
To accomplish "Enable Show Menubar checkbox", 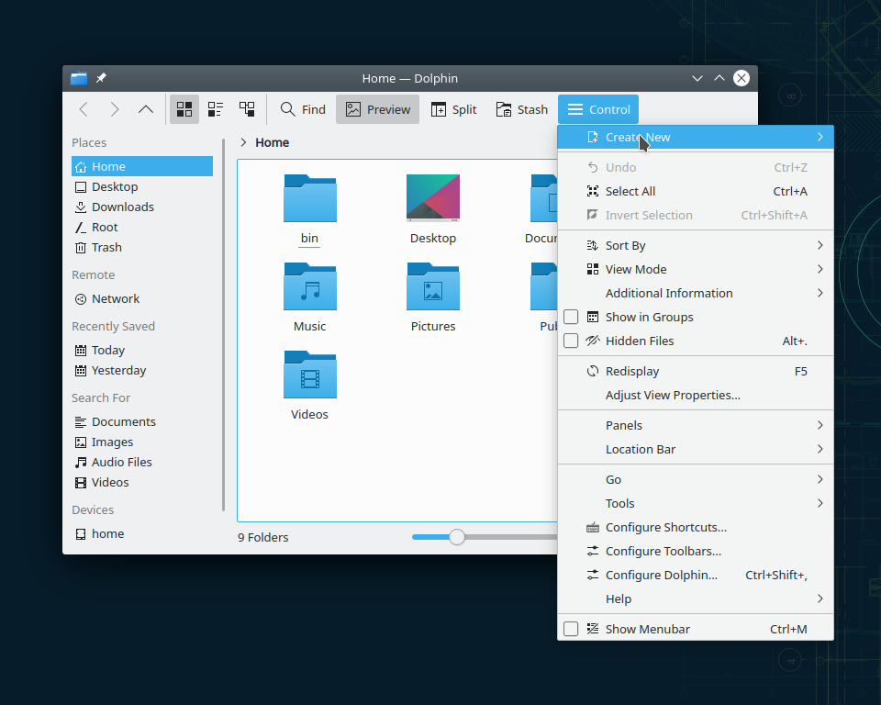I will 571,629.
